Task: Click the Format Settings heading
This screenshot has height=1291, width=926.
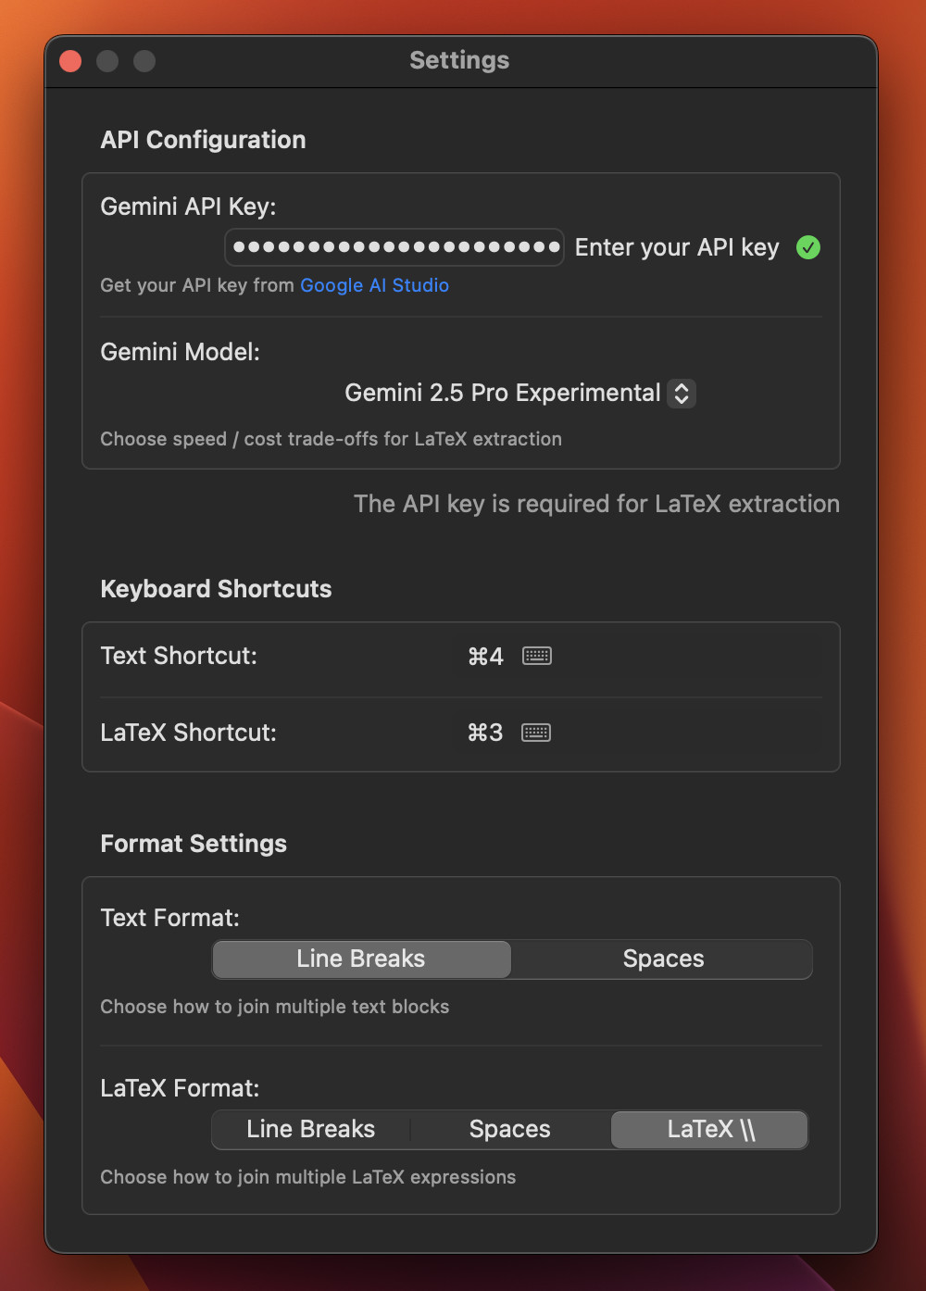Action: (x=194, y=844)
